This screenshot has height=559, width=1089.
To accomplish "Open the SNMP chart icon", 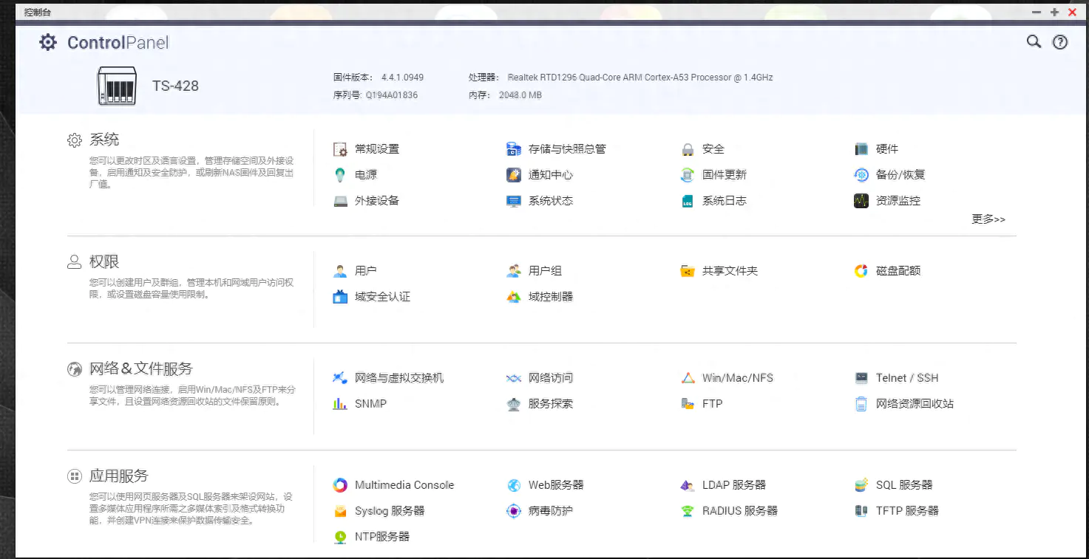I will (340, 404).
